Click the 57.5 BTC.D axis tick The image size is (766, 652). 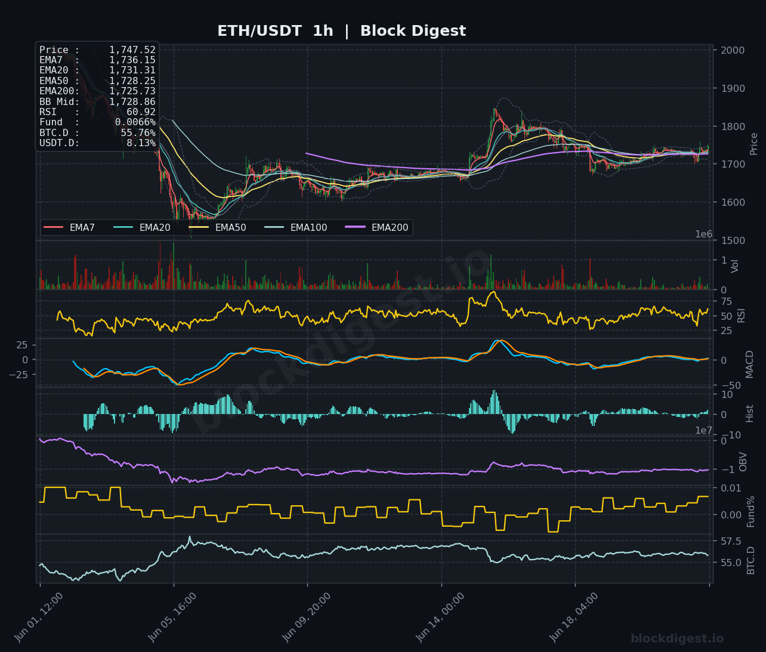[x=731, y=541]
